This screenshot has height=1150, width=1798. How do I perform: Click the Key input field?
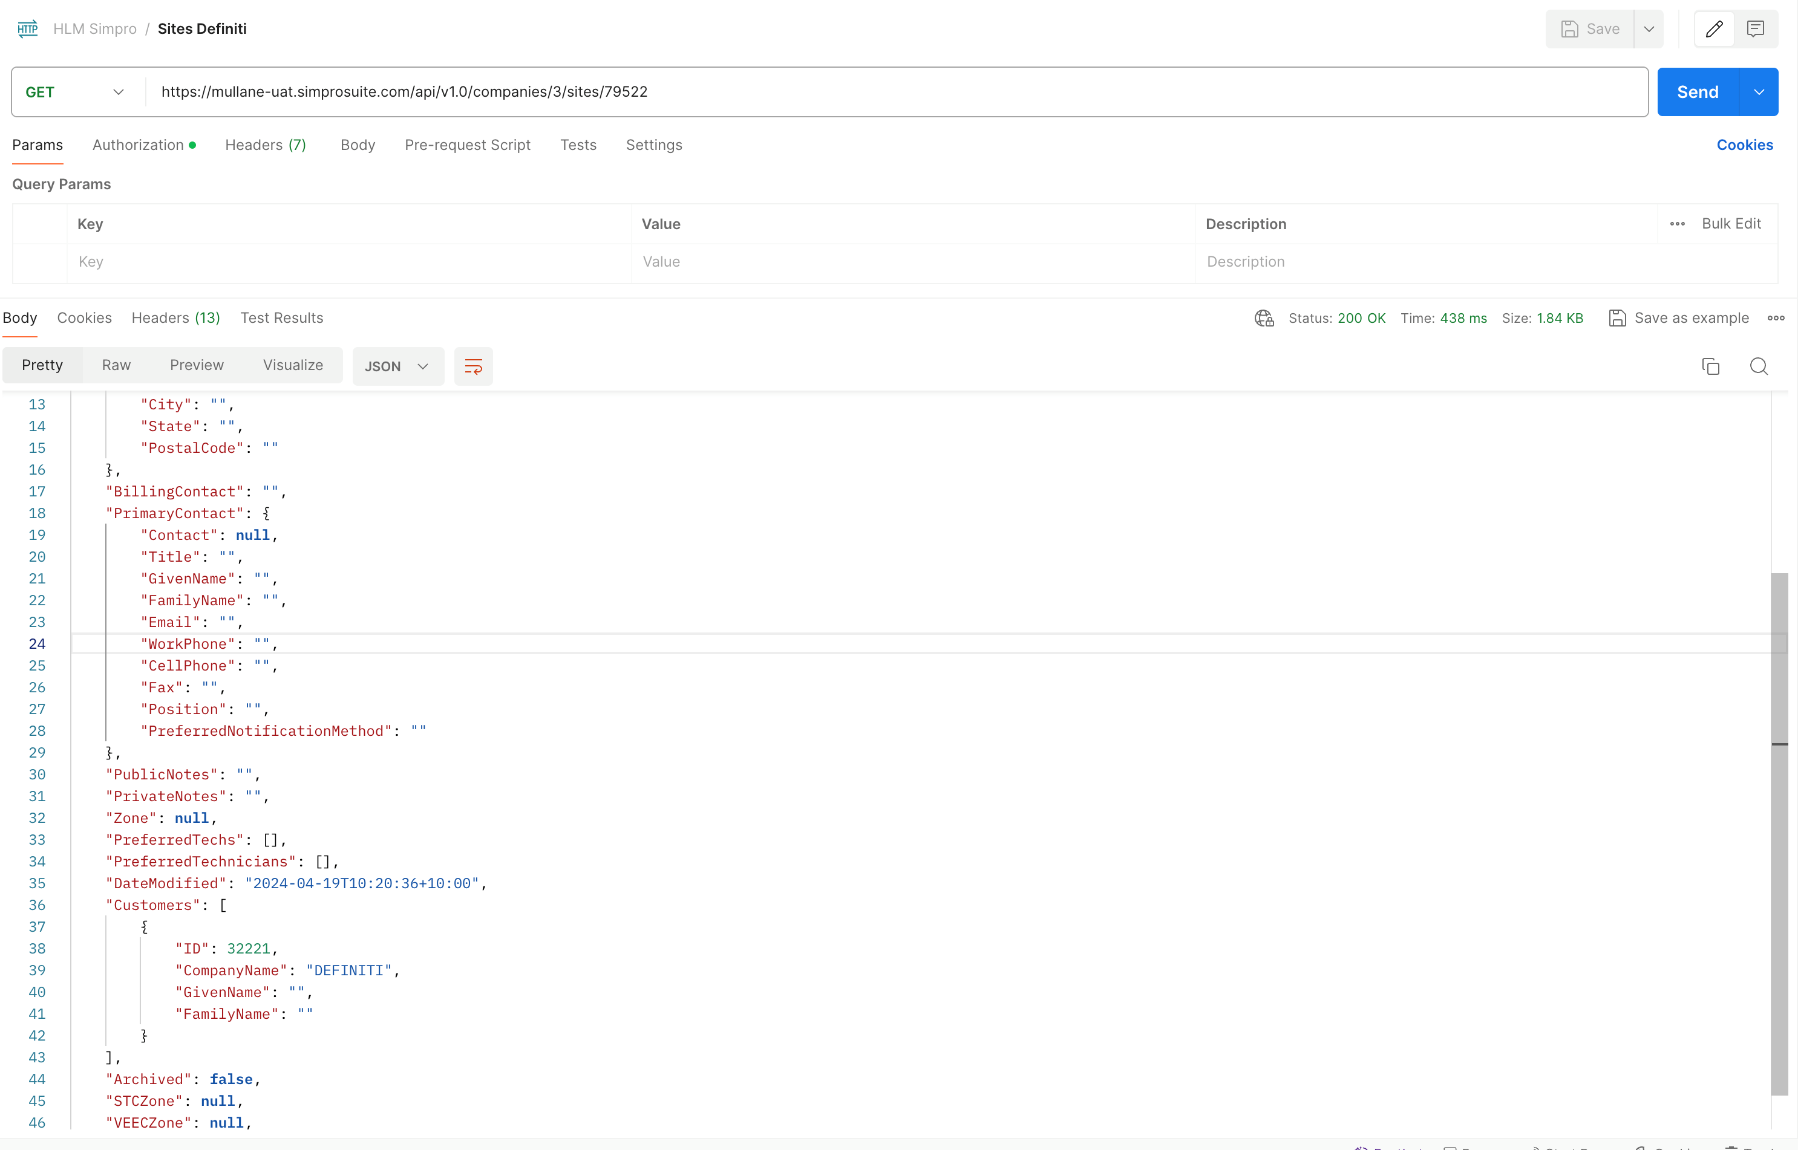point(350,262)
